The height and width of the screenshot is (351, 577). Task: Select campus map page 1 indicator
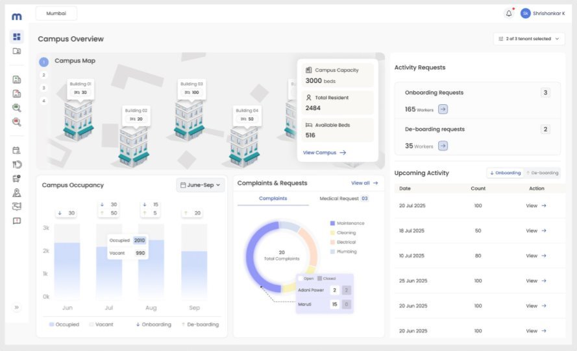coord(43,62)
